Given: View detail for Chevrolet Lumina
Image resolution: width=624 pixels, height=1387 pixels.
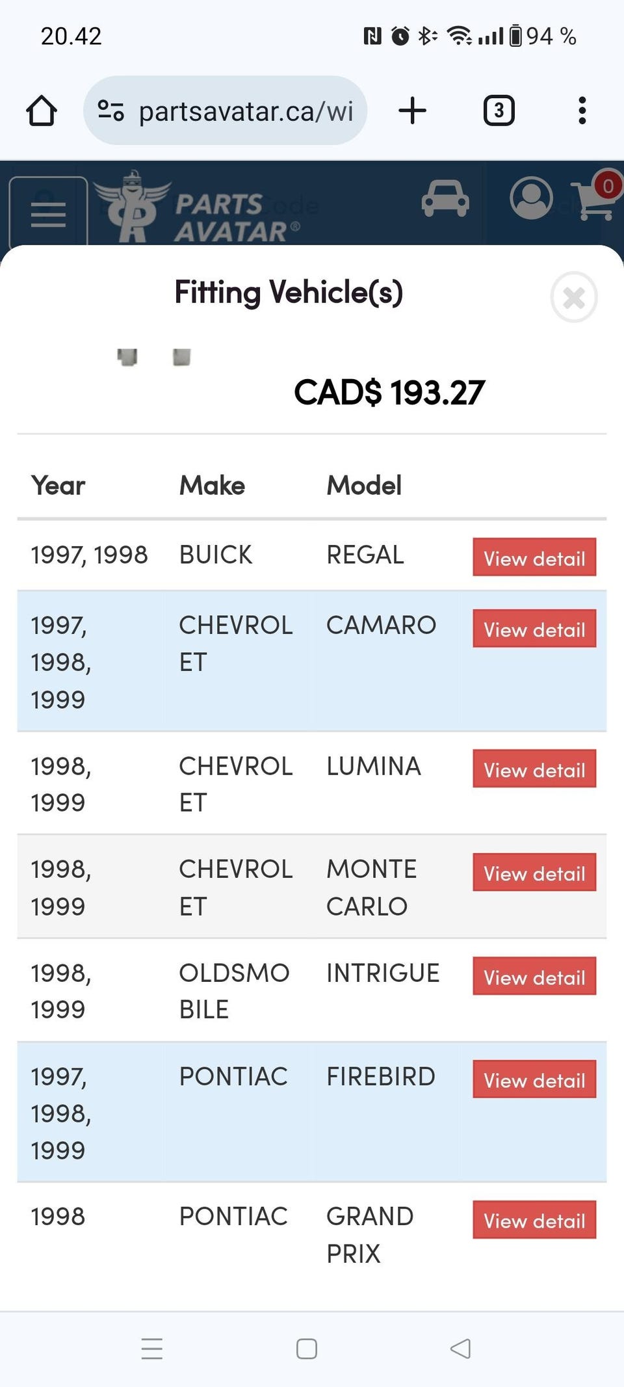Looking at the screenshot, I should (x=534, y=769).
